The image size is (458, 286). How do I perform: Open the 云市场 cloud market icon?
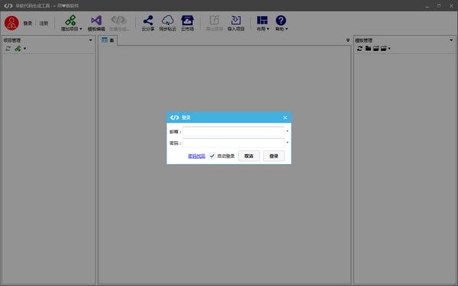pos(187,20)
